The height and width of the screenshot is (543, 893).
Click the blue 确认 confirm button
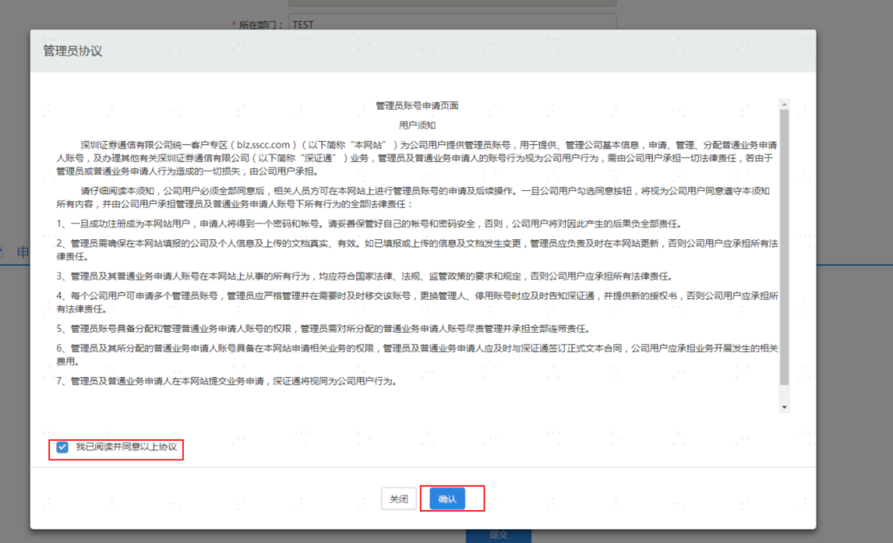(447, 499)
